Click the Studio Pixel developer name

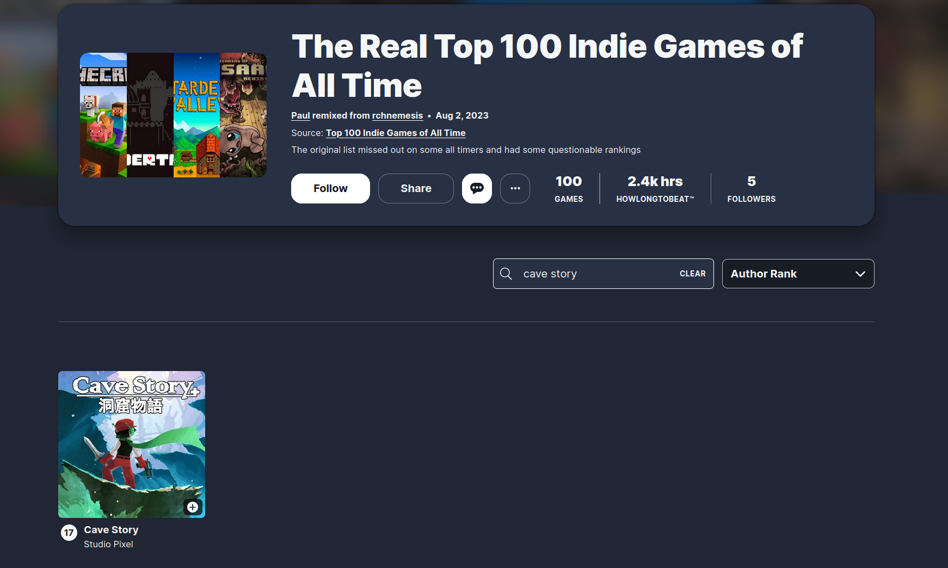click(108, 544)
